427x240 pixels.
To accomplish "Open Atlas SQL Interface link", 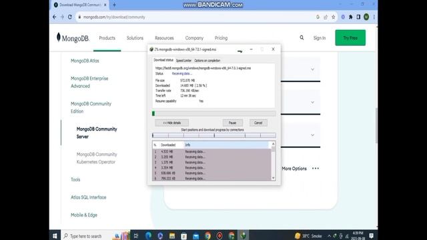I will (x=88, y=197).
